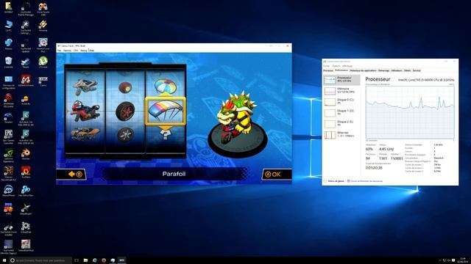Open Fichier menu in Task Manager

[x=326, y=66]
